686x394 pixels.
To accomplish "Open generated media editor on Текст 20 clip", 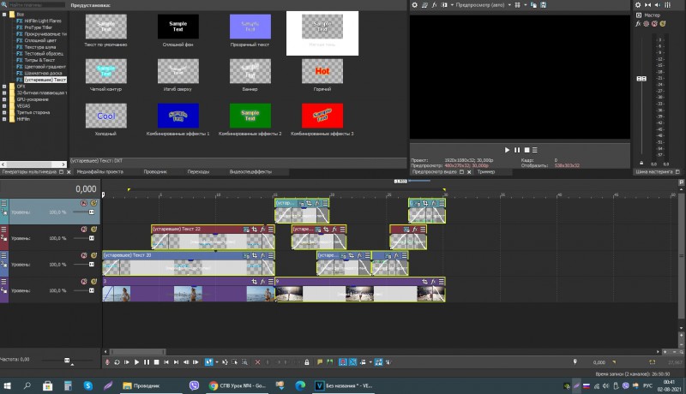I will click(x=246, y=255).
